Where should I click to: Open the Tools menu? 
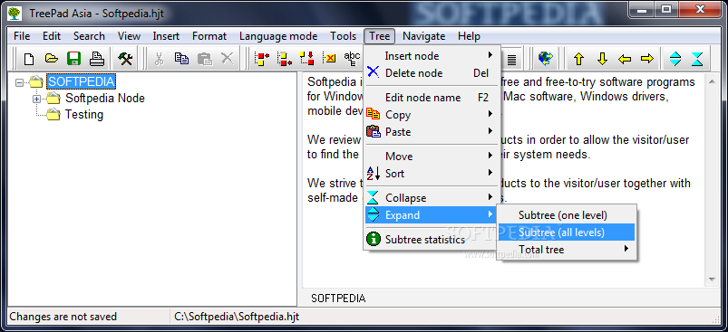point(343,36)
